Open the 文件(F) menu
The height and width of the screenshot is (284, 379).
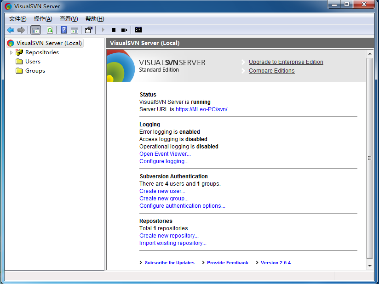(17, 19)
